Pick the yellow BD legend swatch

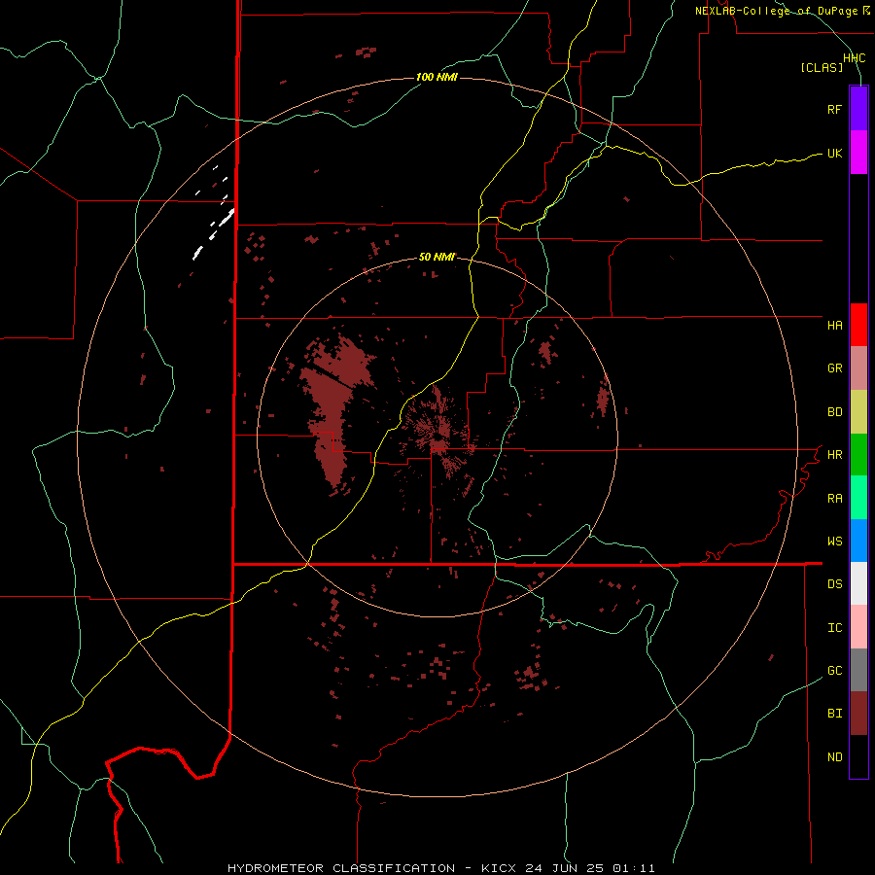[x=858, y=412]
